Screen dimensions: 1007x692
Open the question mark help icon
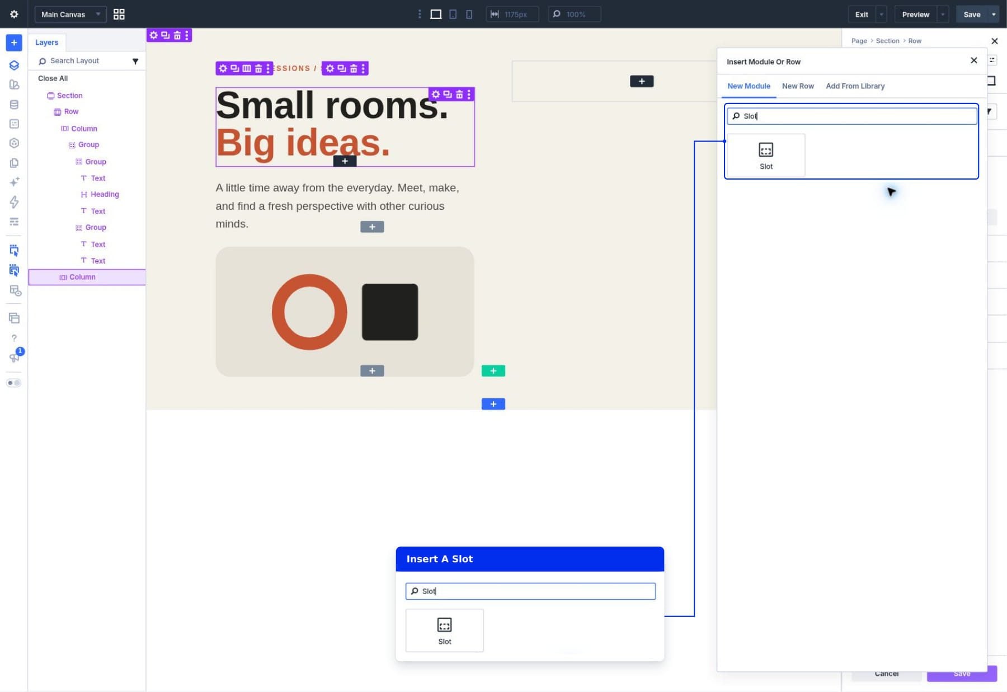(x=14, y=338)
